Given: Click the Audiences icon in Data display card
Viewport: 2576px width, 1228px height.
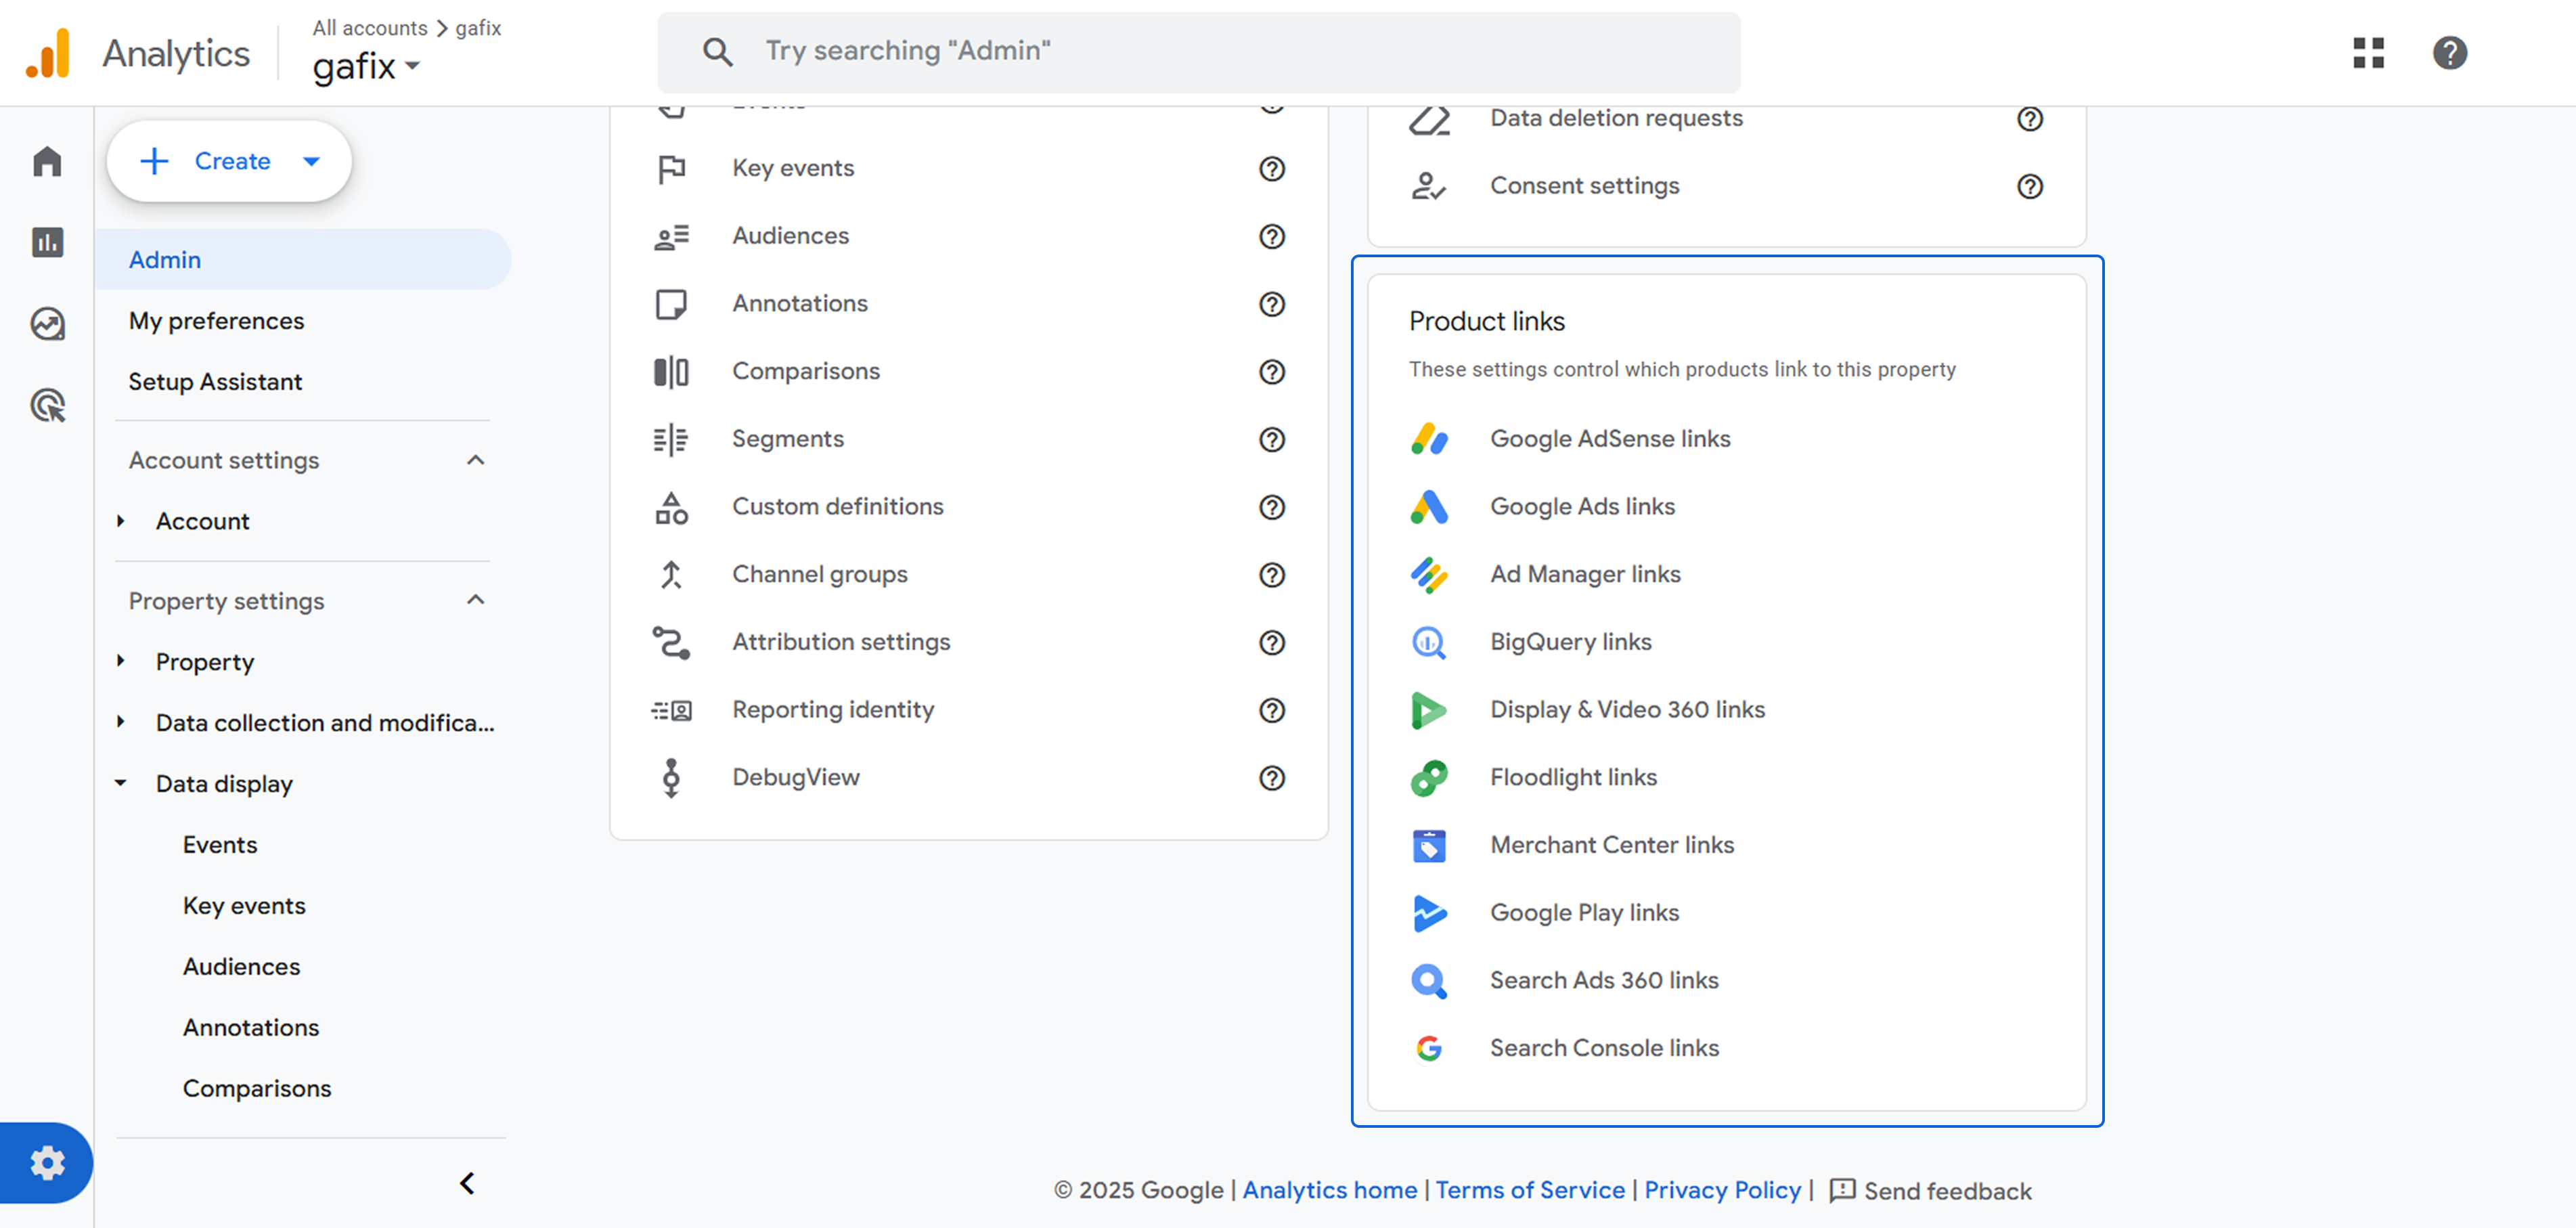Looking at the screenshot, I should point(671,236).
